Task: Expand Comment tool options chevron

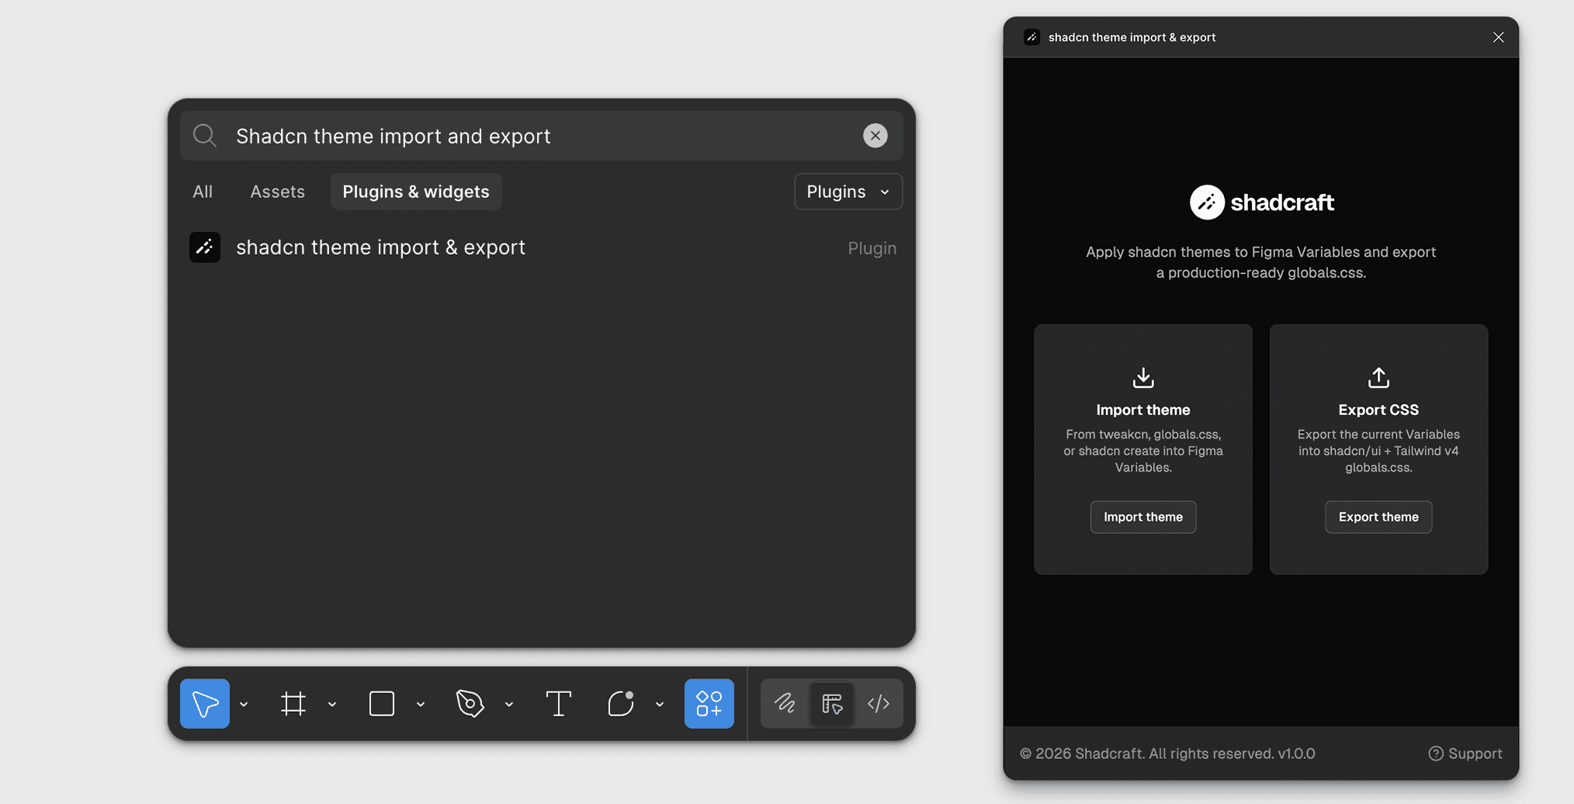Action: (660, 705)
